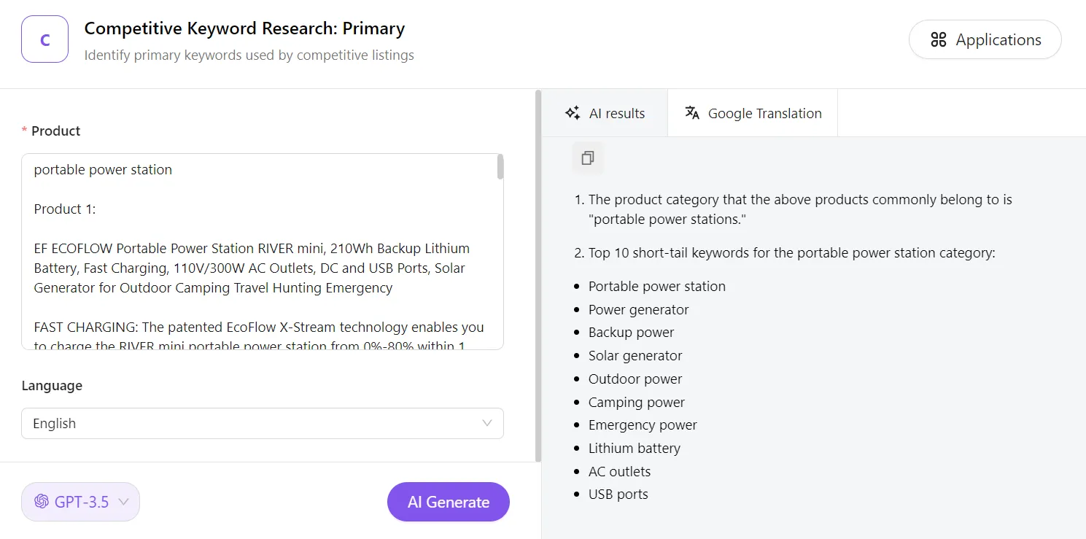Expand the chevron arrow in the Language field
The image size is (1086, 539).
tap(487, 423)
